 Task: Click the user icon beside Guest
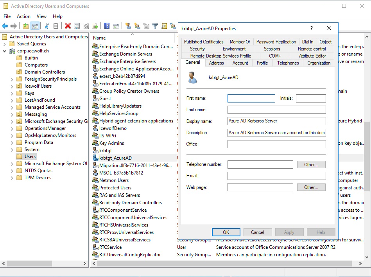(x=95, y=98)
